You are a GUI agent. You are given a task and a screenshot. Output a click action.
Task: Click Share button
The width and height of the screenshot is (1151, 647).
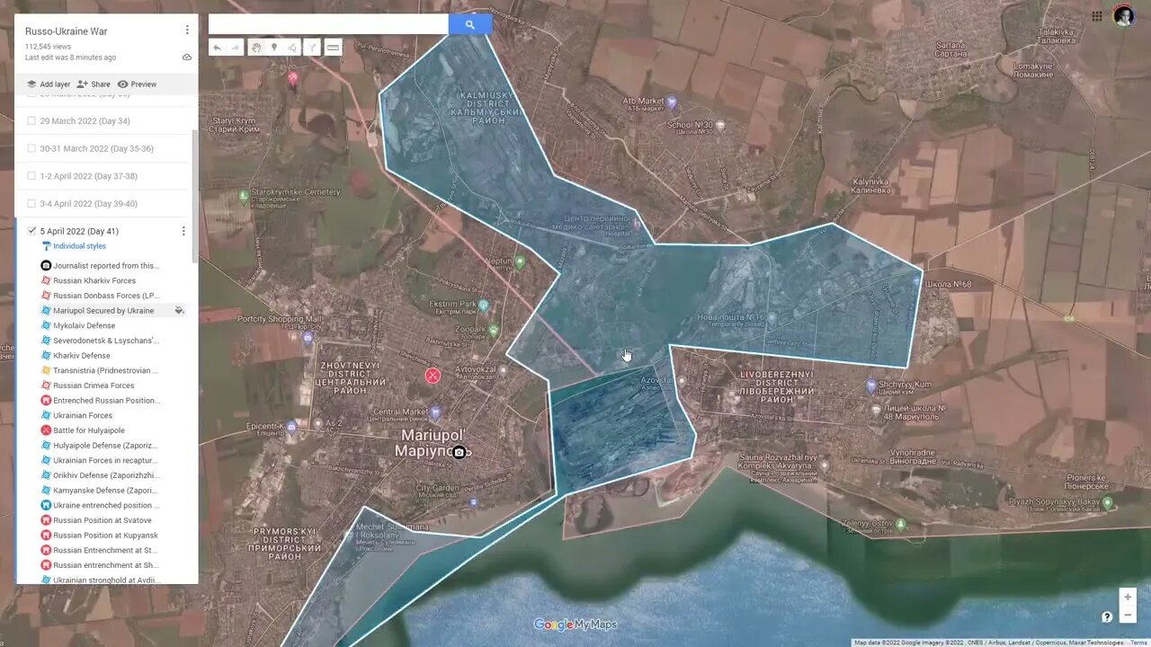tap(94, 84)
